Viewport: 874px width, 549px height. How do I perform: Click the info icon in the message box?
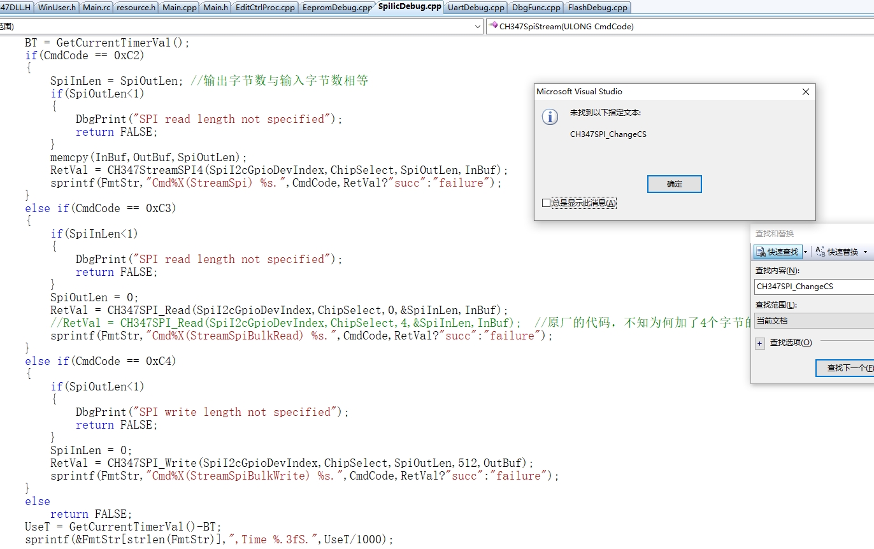click(550, 117)
